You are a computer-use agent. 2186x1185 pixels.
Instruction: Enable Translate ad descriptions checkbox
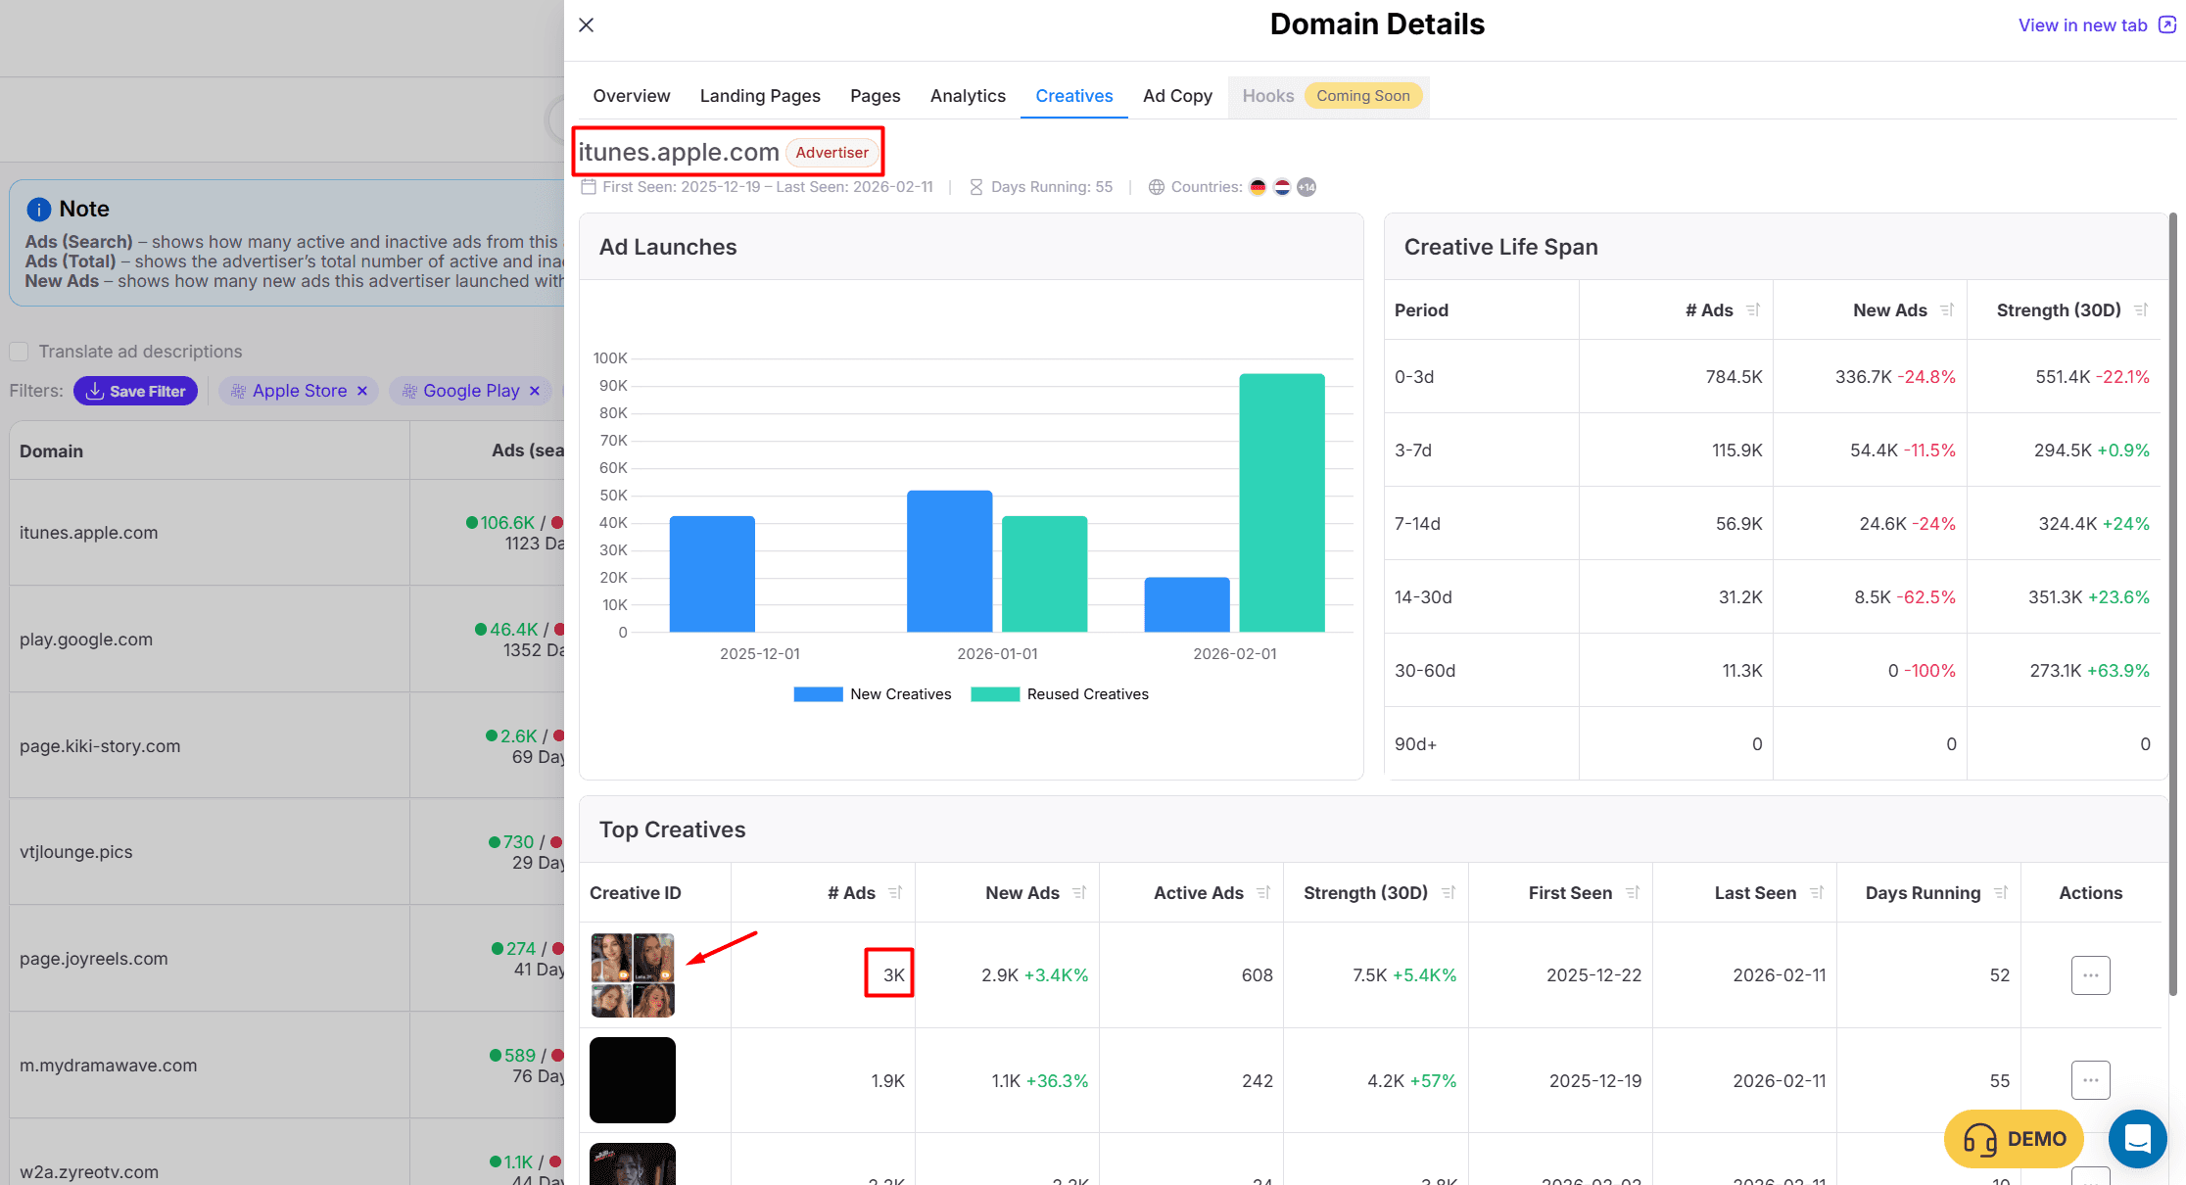(x=19, y=352)
